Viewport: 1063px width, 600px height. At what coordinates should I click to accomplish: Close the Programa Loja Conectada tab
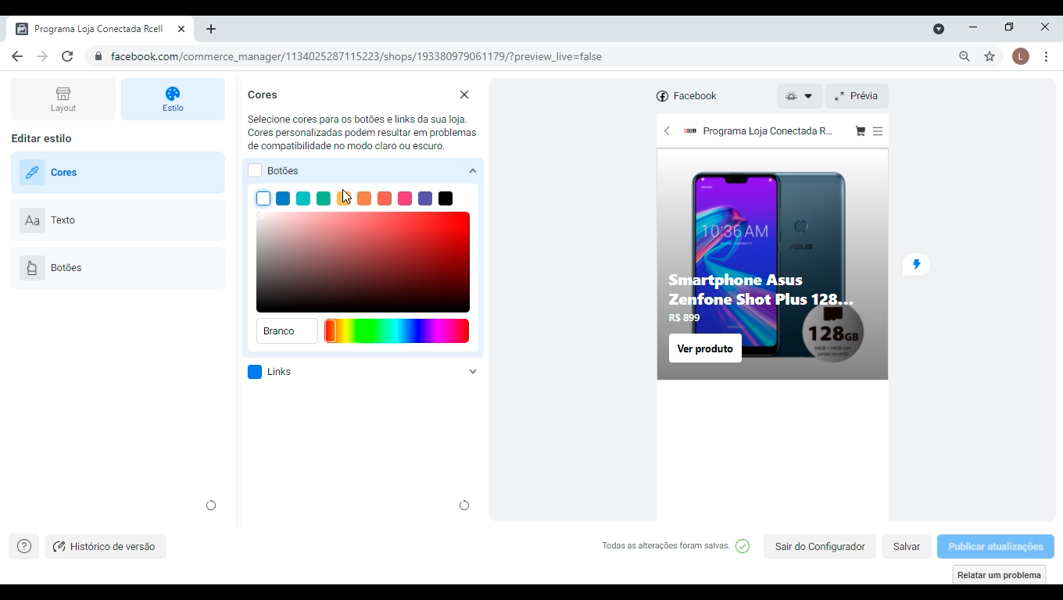click(181, 29)
